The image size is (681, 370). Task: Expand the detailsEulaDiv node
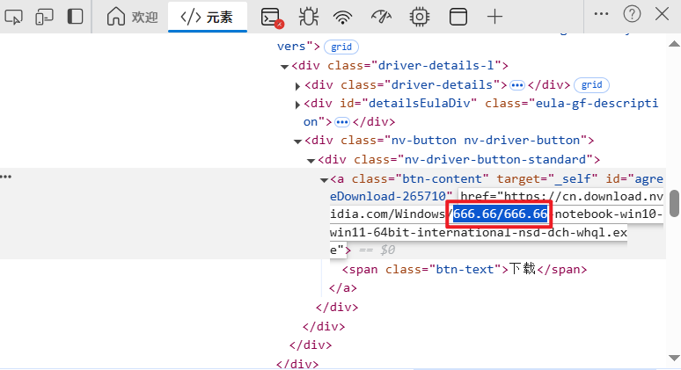click(x=298, y=105)
